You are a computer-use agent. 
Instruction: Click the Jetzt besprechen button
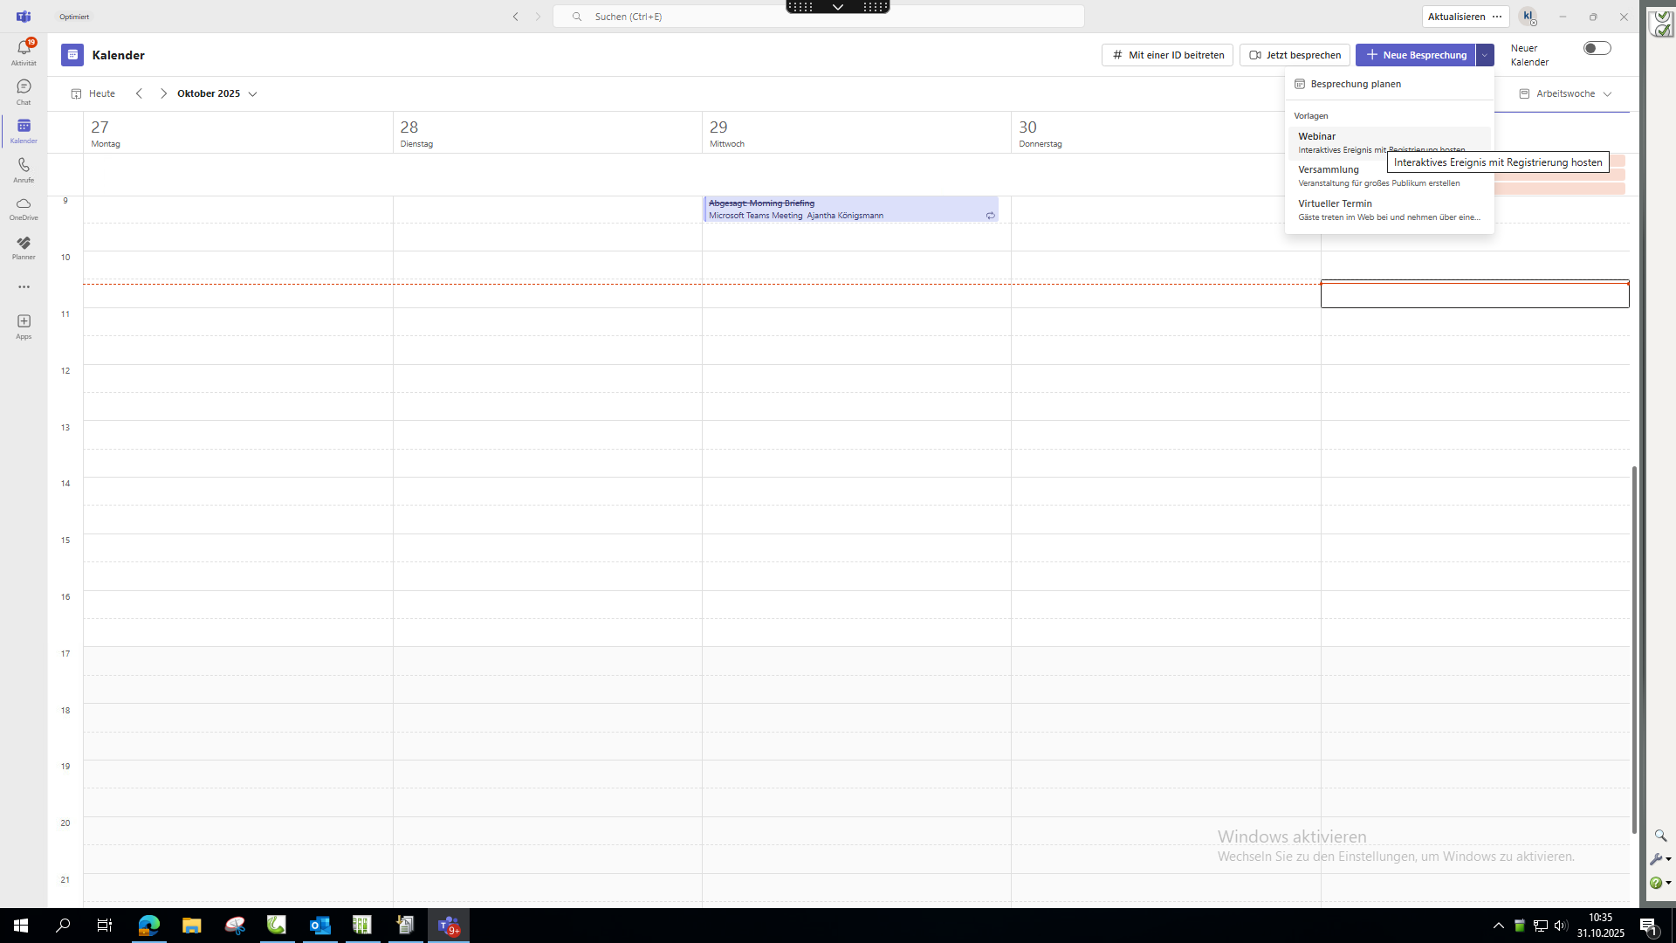[x=1295, y=55]
